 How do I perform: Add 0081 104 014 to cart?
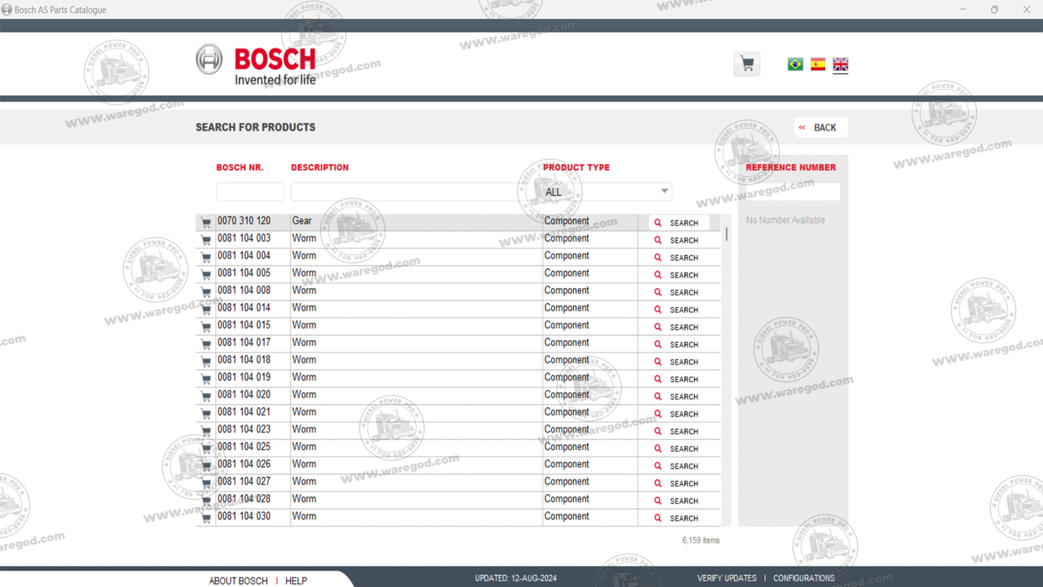pos(206,309)
